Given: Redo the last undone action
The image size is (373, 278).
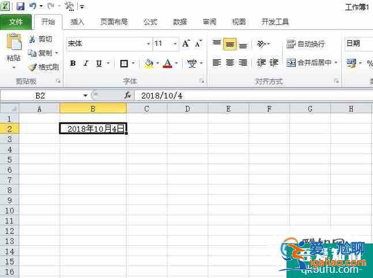Looking at the screenshot, I should click(51, 6).
